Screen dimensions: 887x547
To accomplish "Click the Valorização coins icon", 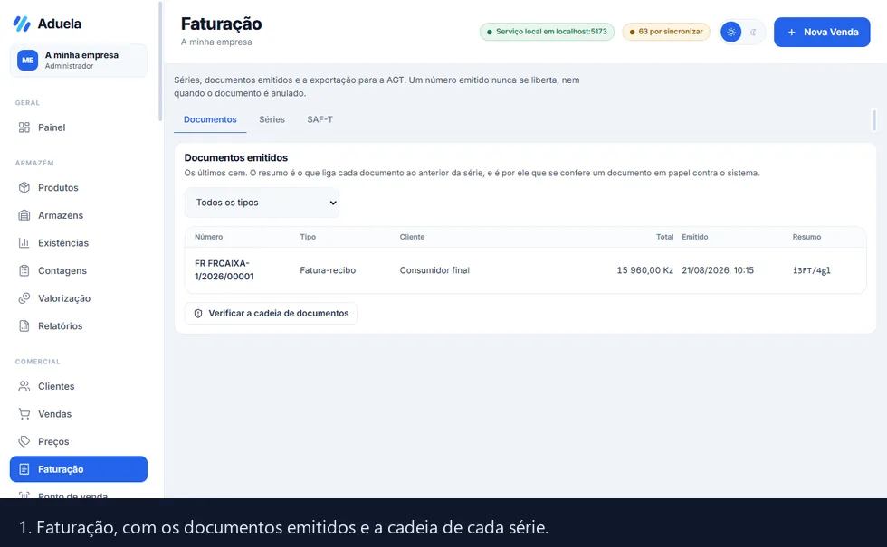I will (24, 298).
